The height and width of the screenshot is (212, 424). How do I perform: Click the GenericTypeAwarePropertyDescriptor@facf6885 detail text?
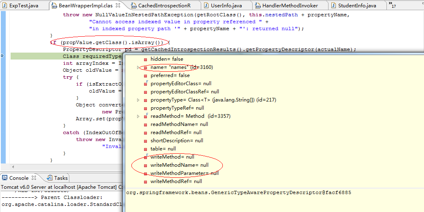(239, 193)
